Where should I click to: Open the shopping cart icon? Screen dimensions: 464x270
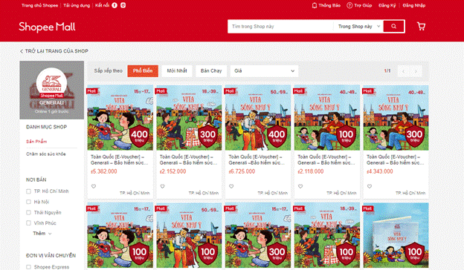(x=421, y=26)
